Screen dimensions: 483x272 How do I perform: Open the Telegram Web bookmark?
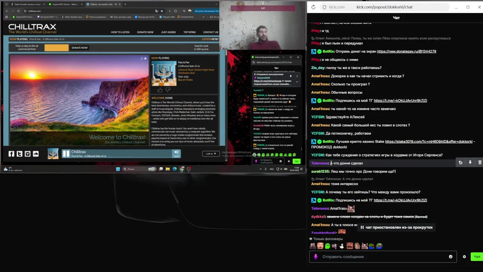[167, 17]
